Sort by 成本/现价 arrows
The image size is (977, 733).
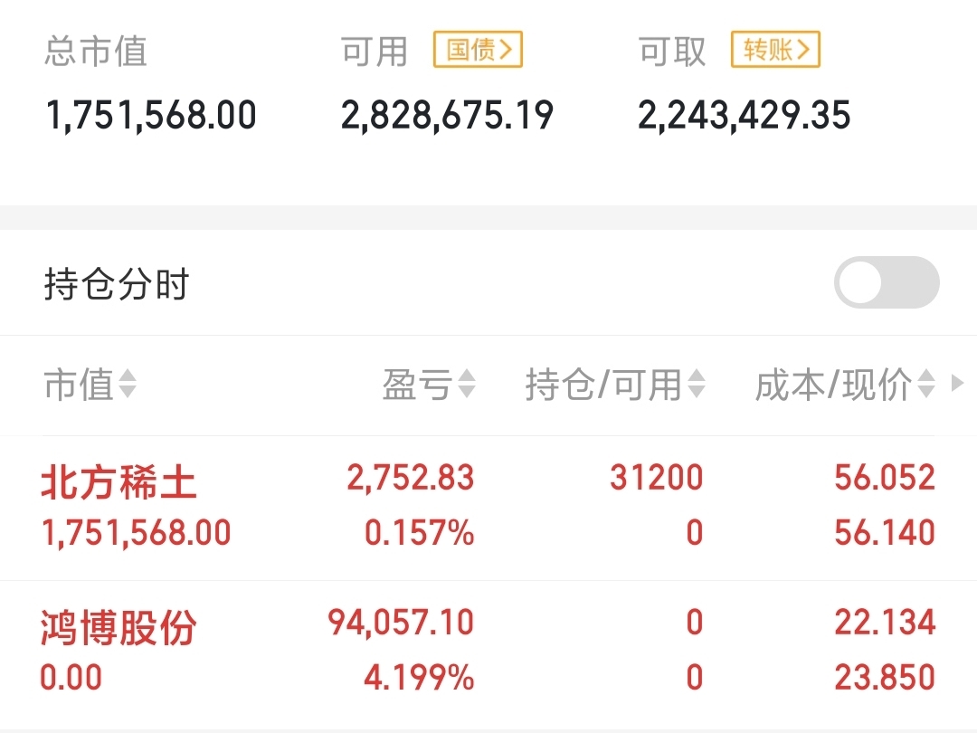click(926, 384)
